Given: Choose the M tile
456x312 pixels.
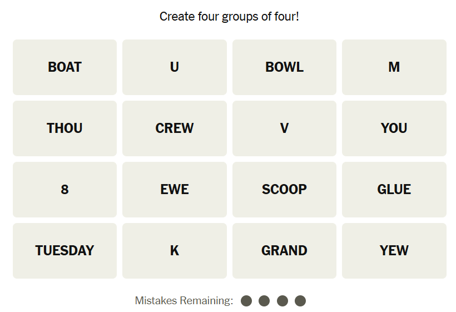Looking at the screenshot, I should click(394, 67).
